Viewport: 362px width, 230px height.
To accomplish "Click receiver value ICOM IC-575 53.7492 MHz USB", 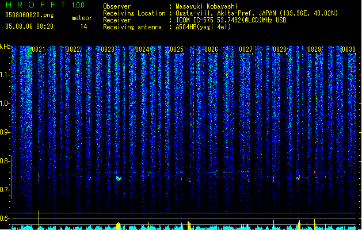I will tap(231, 20).
